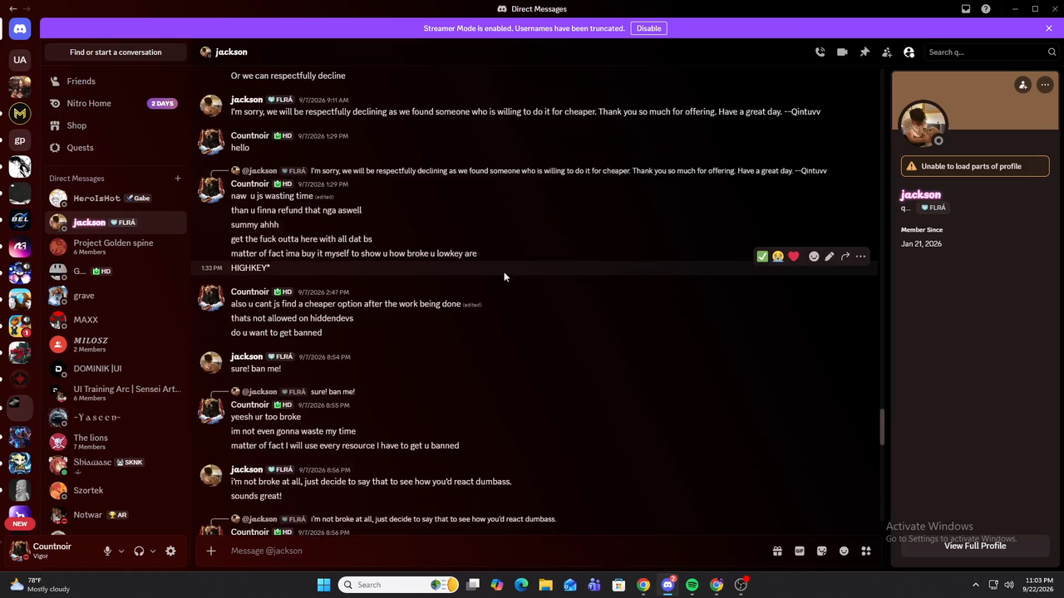Open apps launcher in message bar

(x=866, y=551)
